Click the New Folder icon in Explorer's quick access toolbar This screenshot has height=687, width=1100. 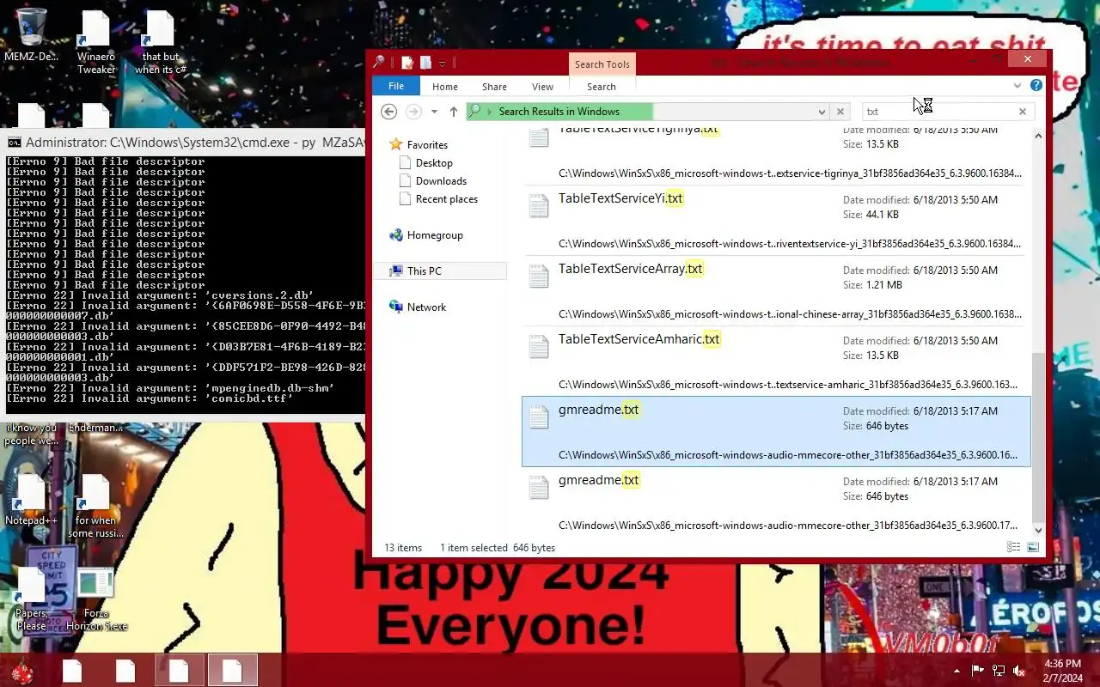pyautogui.click(x=425, y=63)
